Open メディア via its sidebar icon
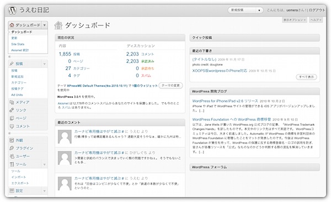This screenshot has width=331, height=202. point(12,102)
